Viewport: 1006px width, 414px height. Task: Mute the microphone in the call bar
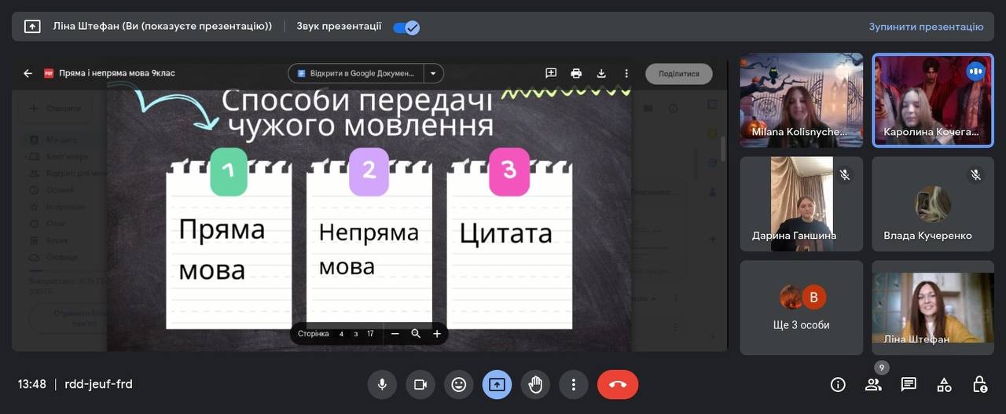(382, 384)
